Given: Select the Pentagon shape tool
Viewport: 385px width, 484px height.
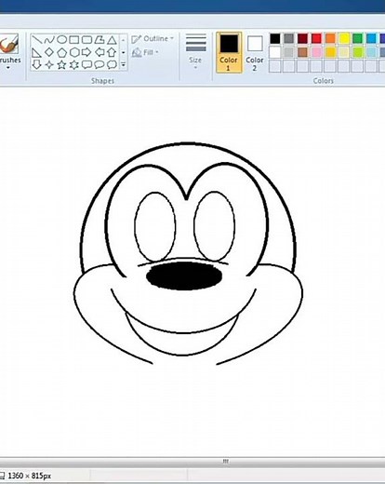Looking at the screenshot, I should 62,52.
